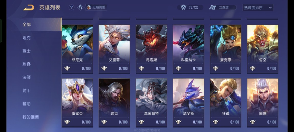Click mastery emblem under 瑞克
The height and width of the screenshot is (132, 294).
tap(104, 122)
